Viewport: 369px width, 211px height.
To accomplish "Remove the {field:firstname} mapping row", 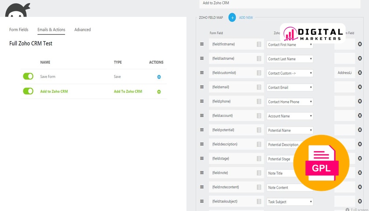I will click(x=360, y=44).
